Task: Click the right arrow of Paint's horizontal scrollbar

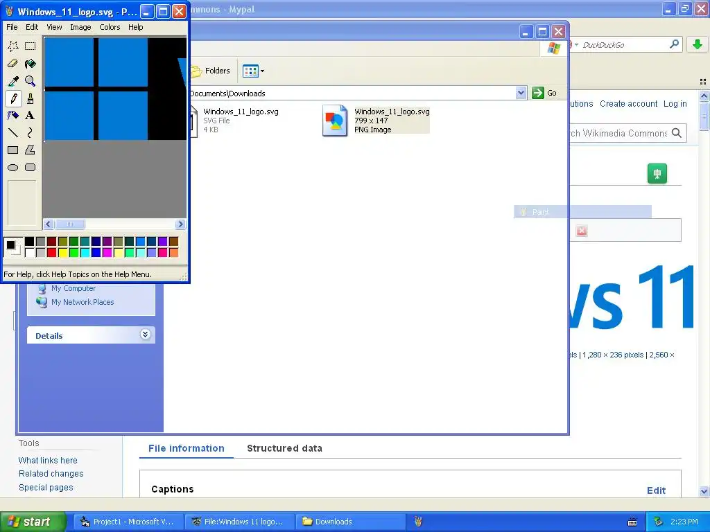Action: [180, 224]
